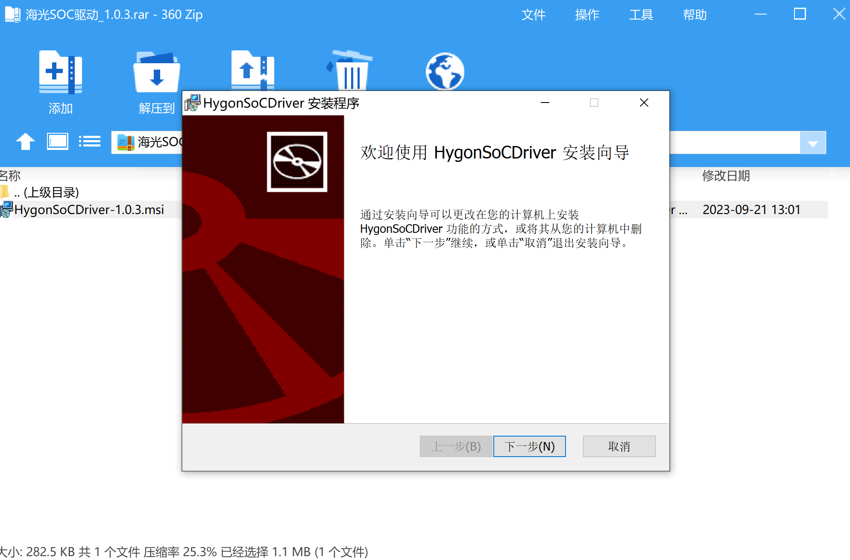Click the status bar file size text
850x560 pixels.
coord(184,551)
